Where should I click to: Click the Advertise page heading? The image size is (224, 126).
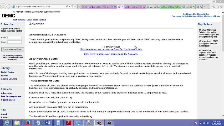point(37,24)
